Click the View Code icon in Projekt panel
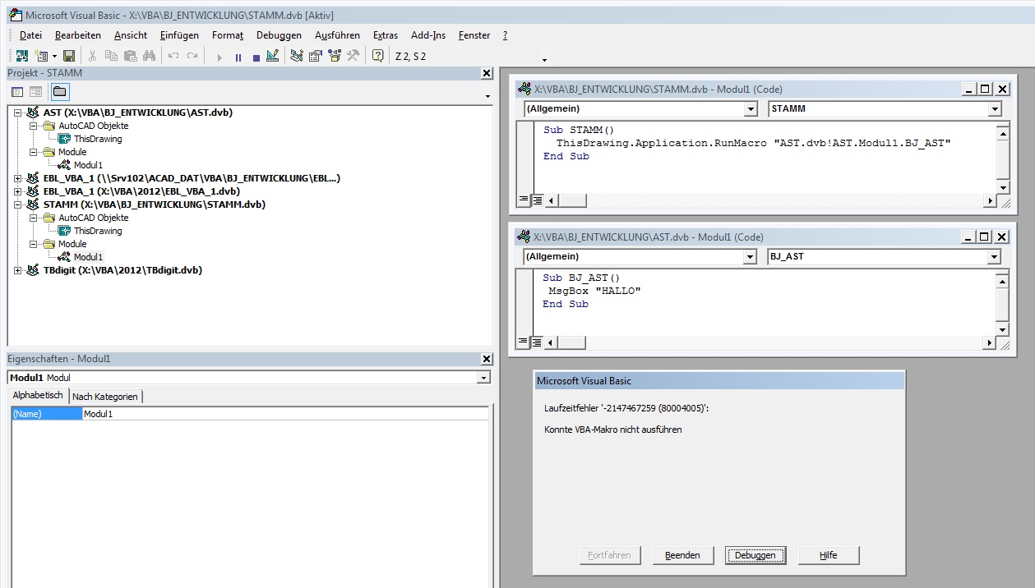The width and height of the screenshot is (1035, 588). pyautogui.click(x=18, y=91)
